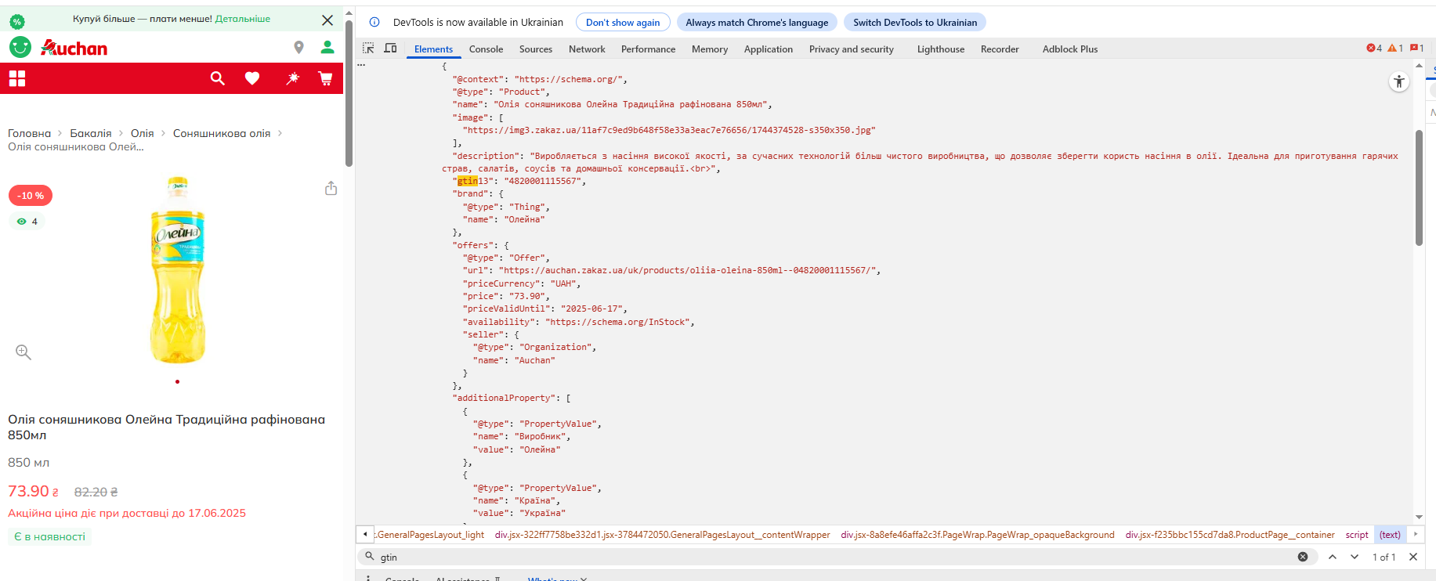Go to Головна breadcrumb
The width and height of the screenshot is (1436, 581).
click(x=29, y=133)
